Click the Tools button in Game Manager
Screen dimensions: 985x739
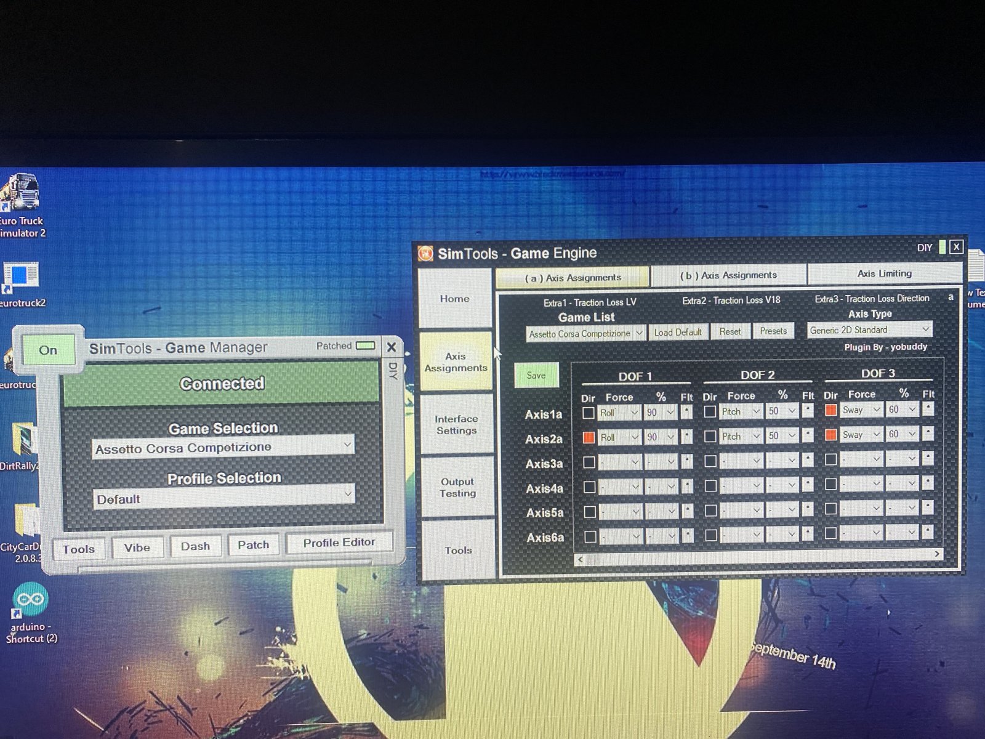coord(79,549)
